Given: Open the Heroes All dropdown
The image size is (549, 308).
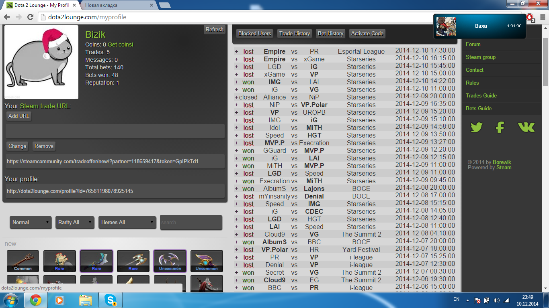Looking at the screenshot, I should [127, 223].
